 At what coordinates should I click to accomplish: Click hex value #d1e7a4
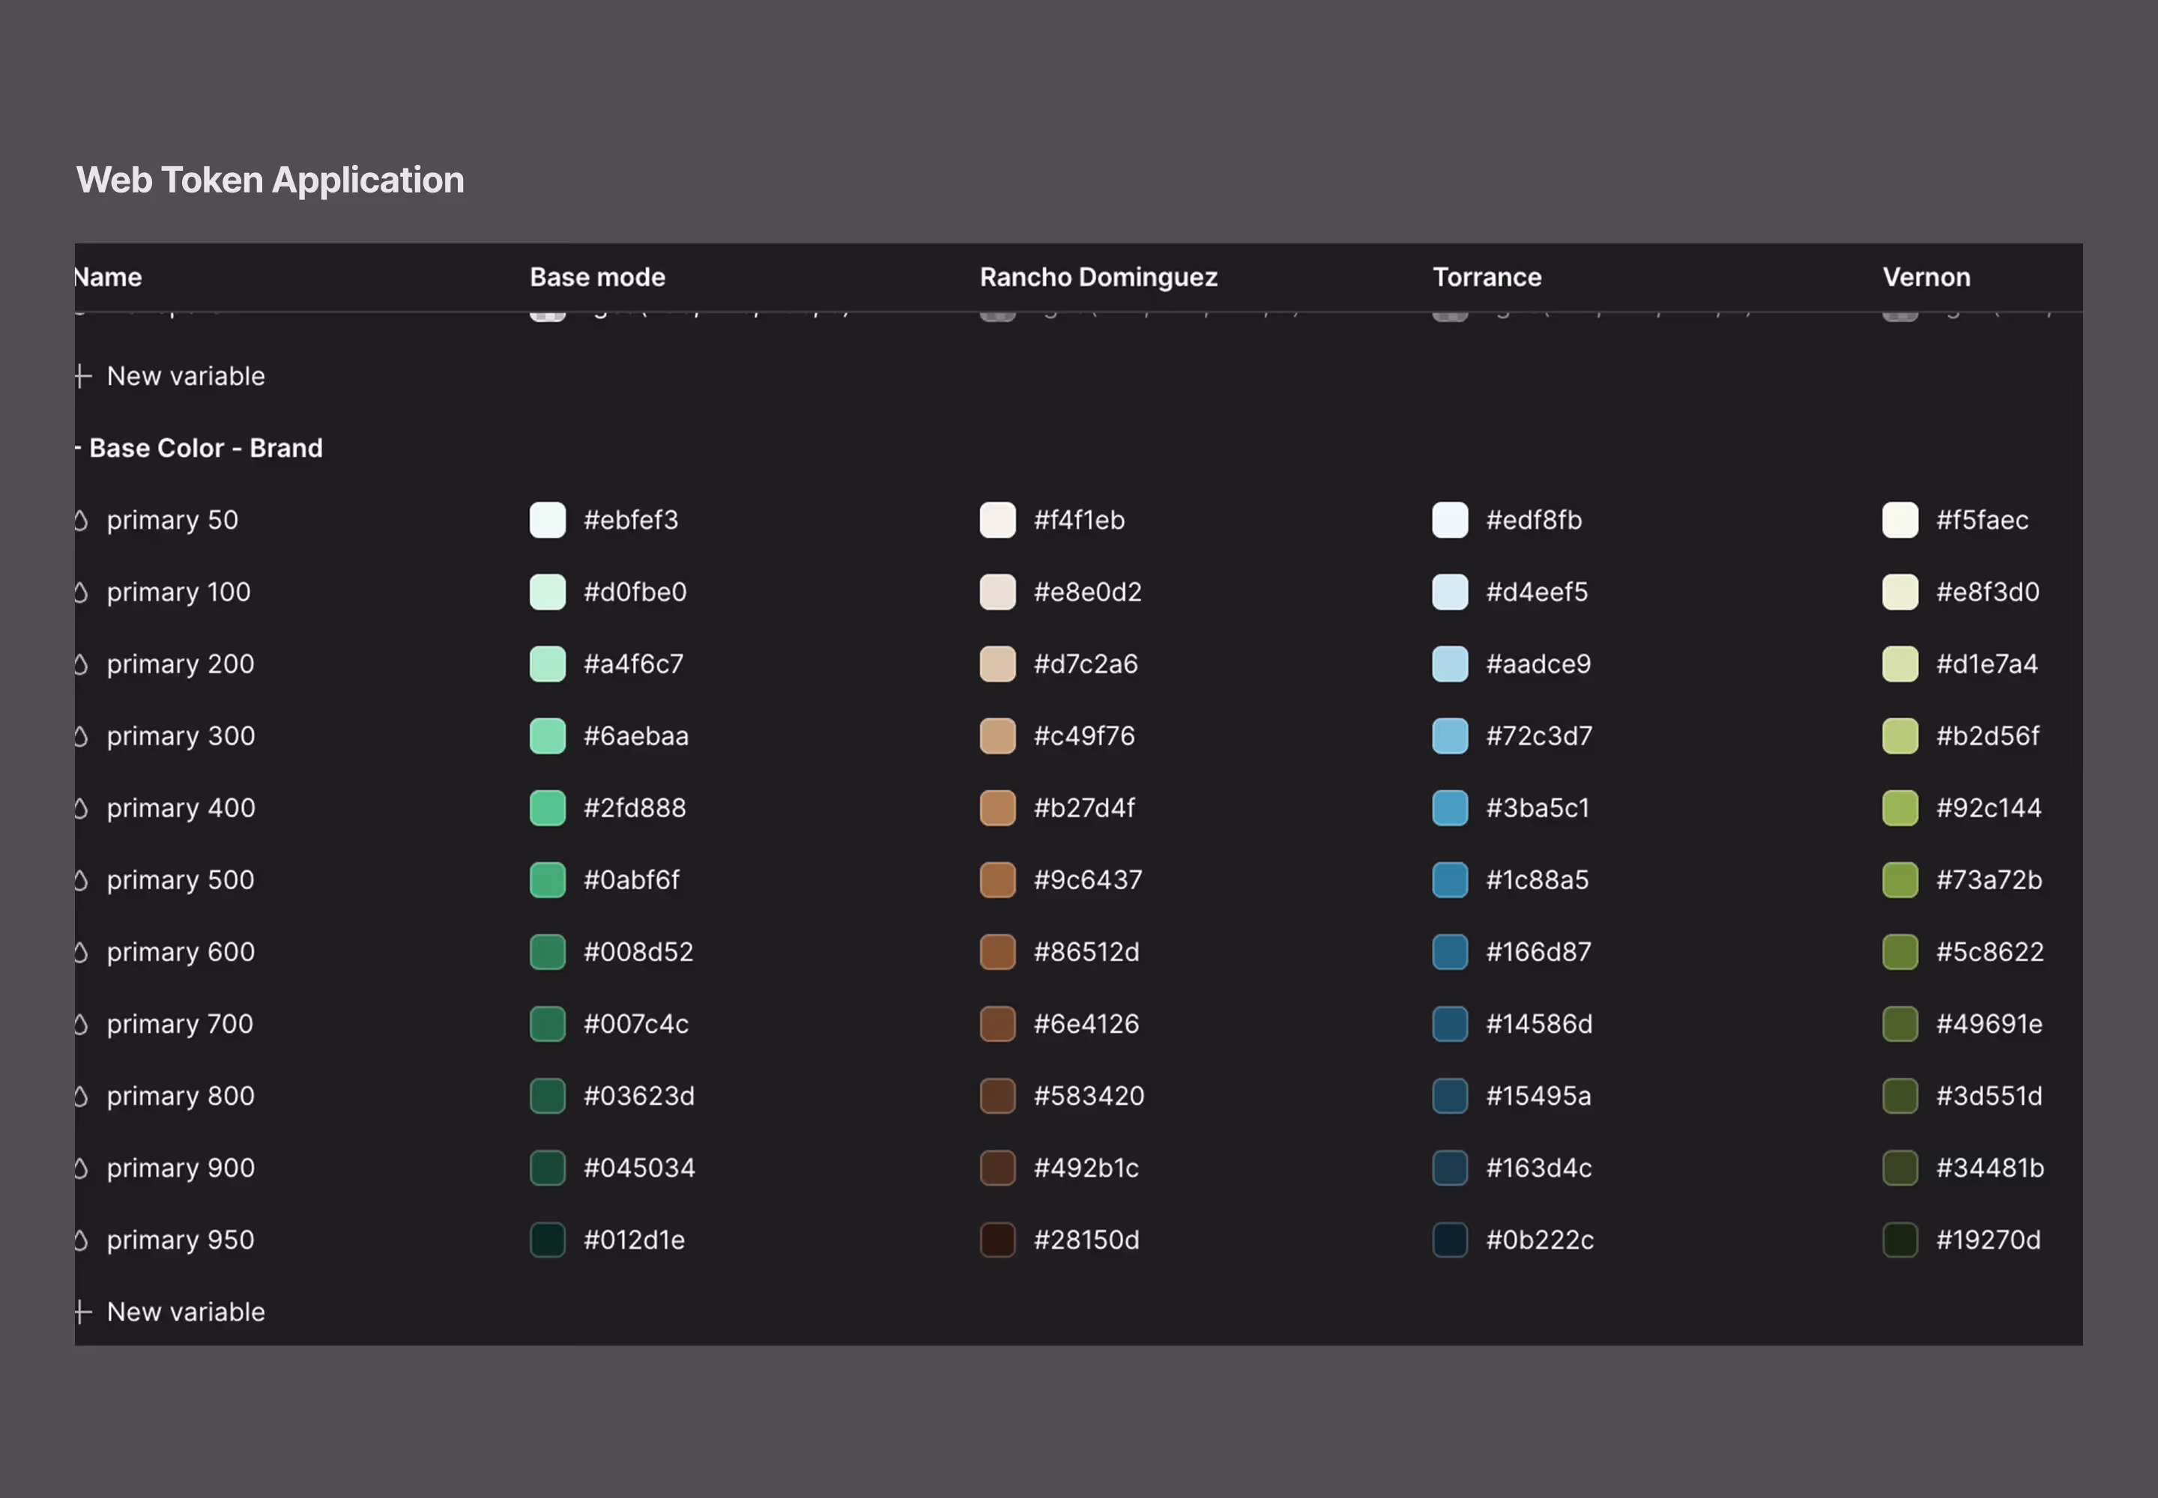(1987, 664)
